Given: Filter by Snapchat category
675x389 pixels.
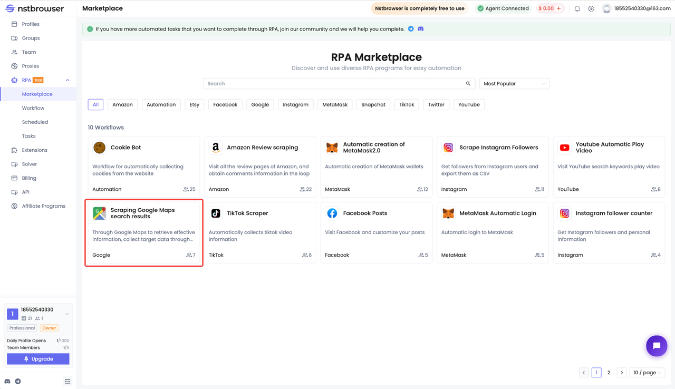Looking at the screenshot, I should (373, 104).
